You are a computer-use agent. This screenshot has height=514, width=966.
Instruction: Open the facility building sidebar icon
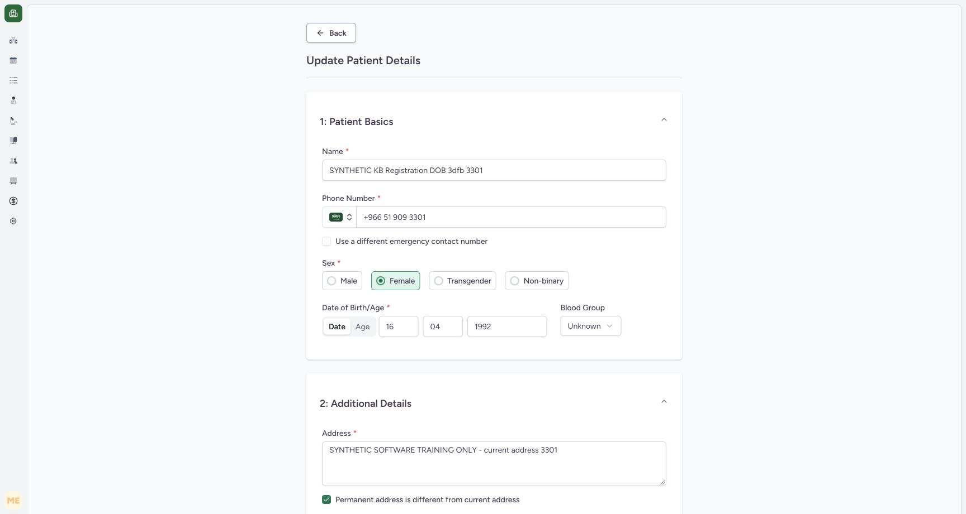pos(13,40)
